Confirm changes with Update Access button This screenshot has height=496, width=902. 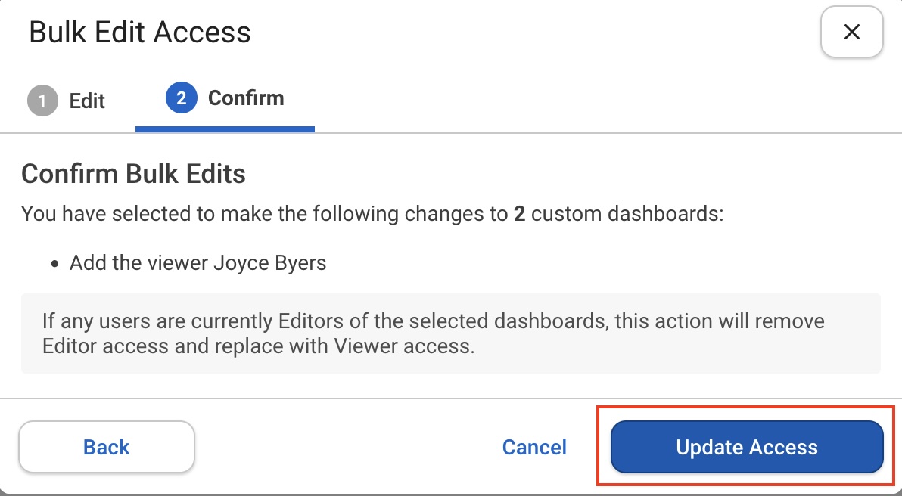tap(747, 447)
